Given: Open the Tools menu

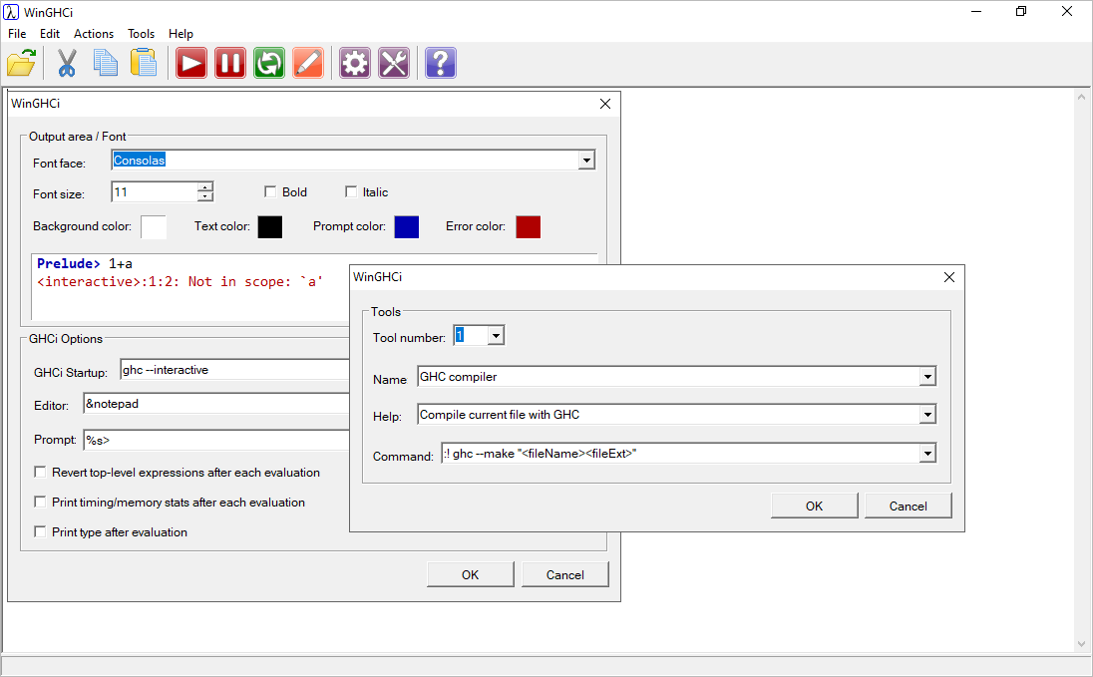Looking at the screenshot, I should point(141,34).
